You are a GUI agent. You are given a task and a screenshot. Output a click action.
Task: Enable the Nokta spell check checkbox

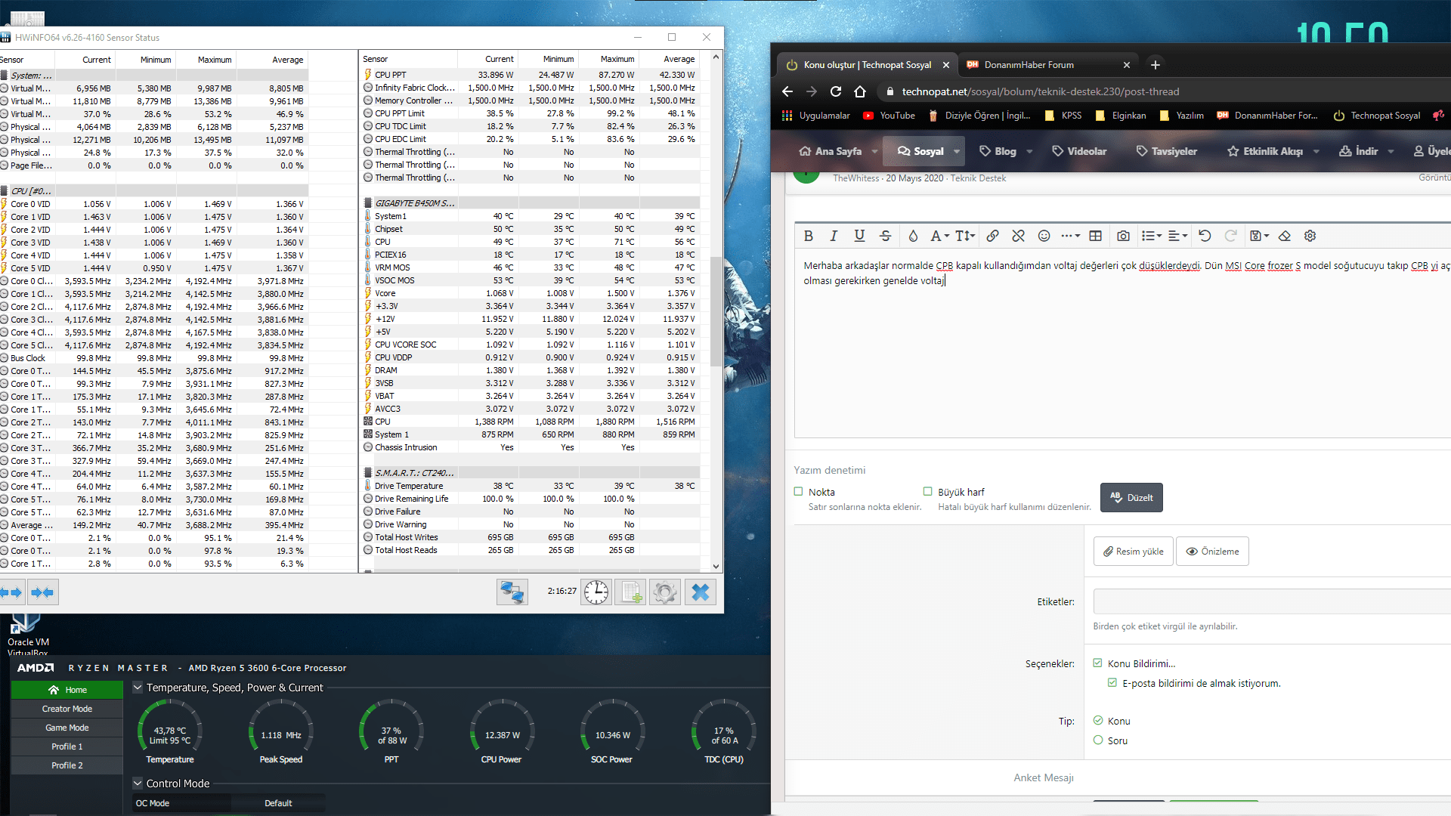pyautogui.click(x=798, y=492)
